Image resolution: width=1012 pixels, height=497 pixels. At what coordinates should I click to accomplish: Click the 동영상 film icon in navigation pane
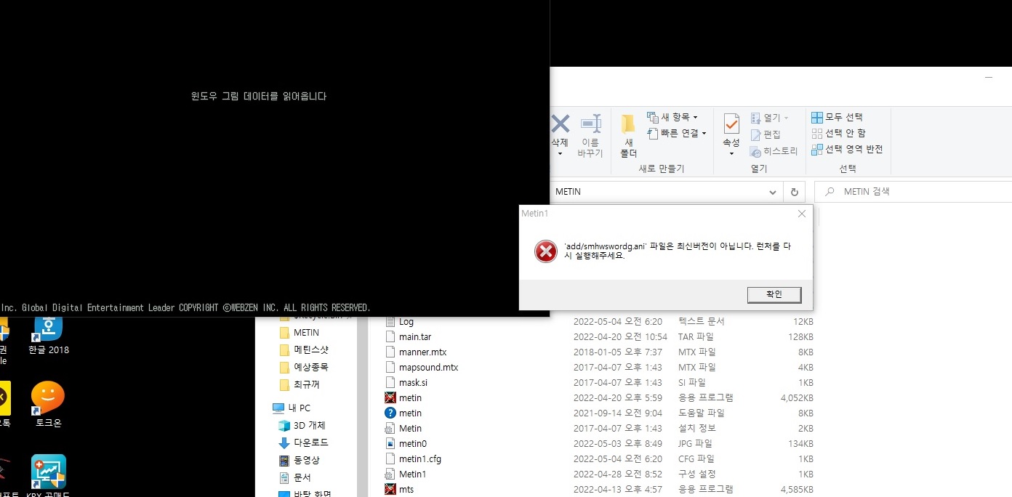pyautogui.click(x=284, y=460)
